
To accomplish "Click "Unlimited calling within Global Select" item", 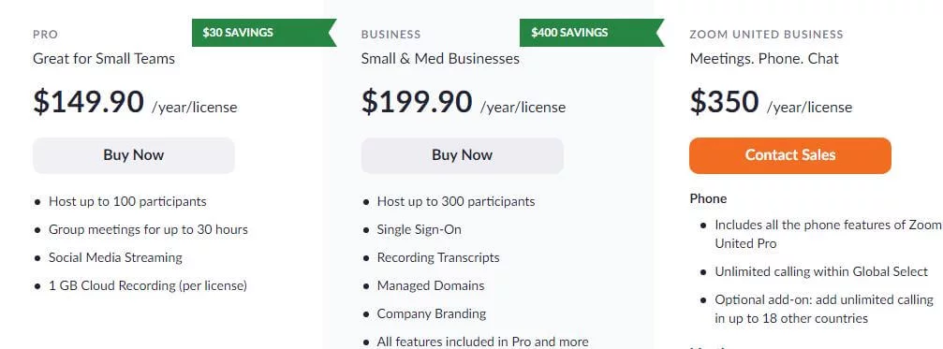I will tap(821, 271).
